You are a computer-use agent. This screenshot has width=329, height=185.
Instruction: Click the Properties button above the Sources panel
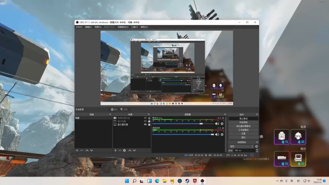114,109
